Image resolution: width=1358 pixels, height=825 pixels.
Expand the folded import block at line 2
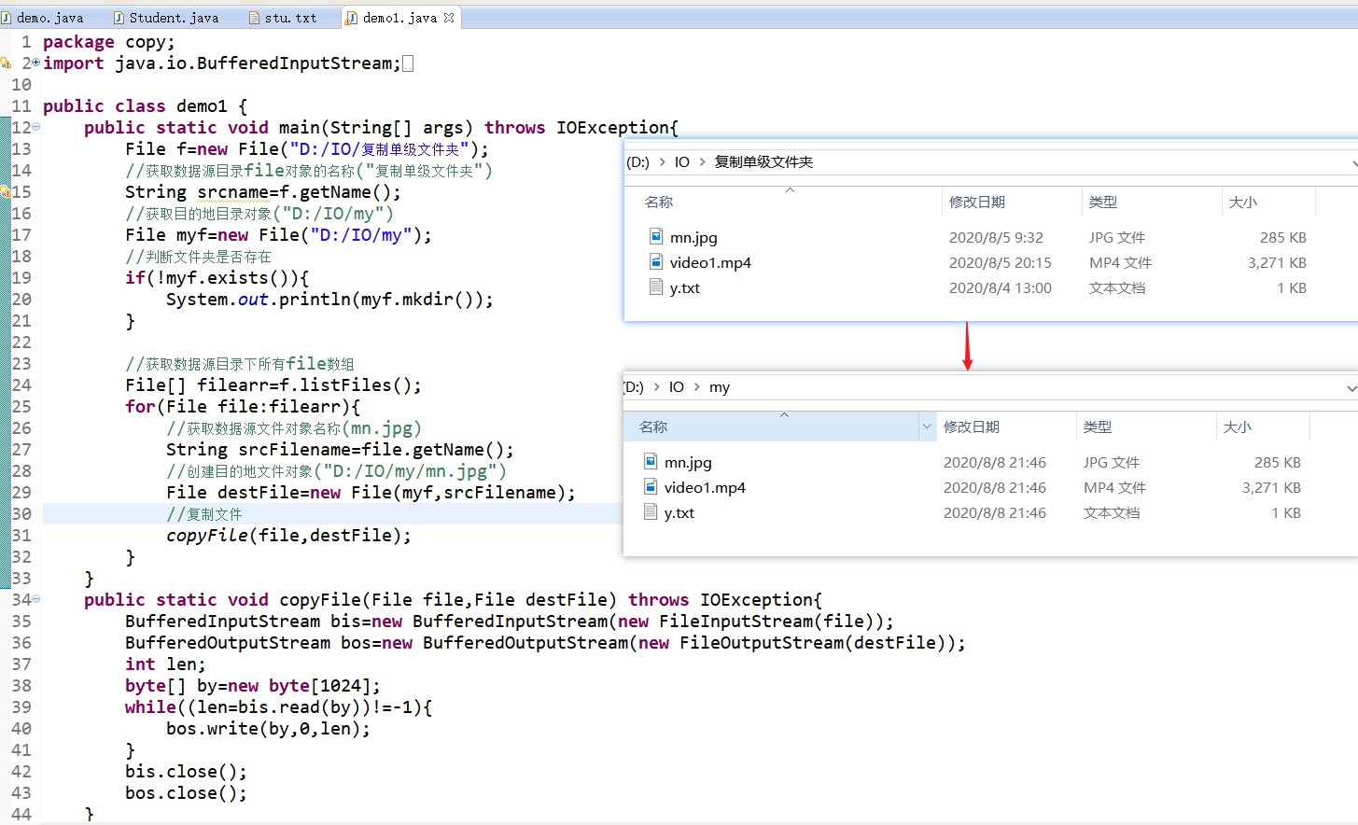pyautogui.click(x=35, y=63)
